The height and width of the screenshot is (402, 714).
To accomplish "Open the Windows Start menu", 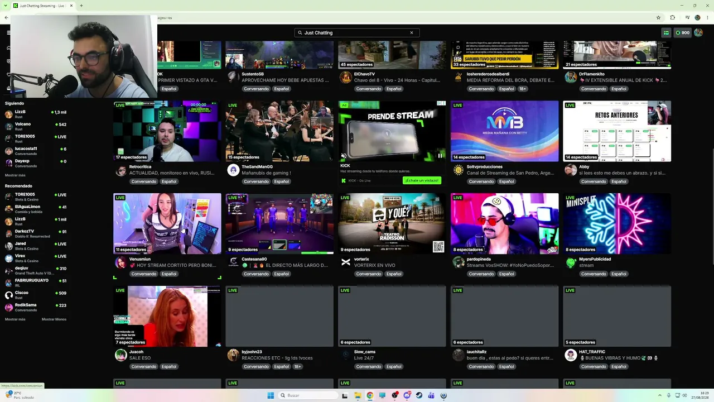I will 271,395.
